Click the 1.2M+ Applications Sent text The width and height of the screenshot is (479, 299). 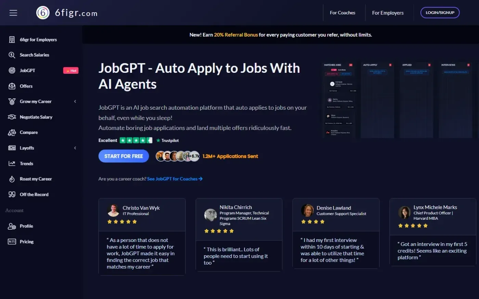(x=230, y=156)
